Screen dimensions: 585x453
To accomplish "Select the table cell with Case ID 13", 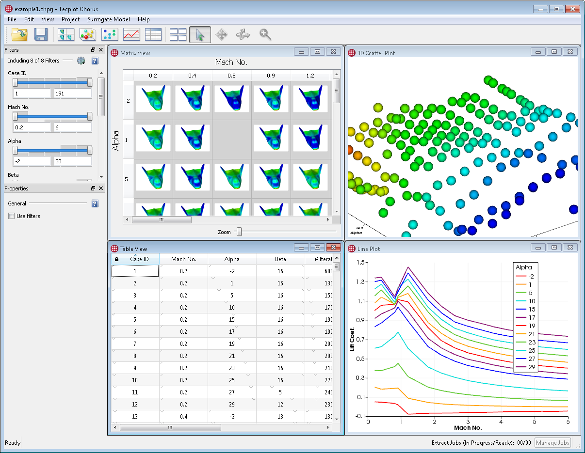I will 135,416.
